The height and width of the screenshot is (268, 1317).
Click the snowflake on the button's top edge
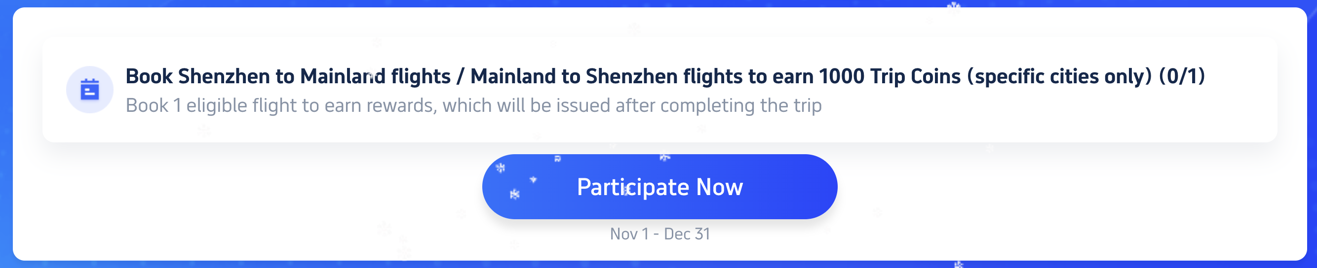pos(664,157)
